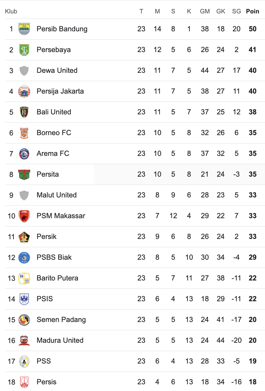The width and height of the screenshot is (265, 391).
Task: Click the Borneo FC orange crest
Action: point(24,133)
